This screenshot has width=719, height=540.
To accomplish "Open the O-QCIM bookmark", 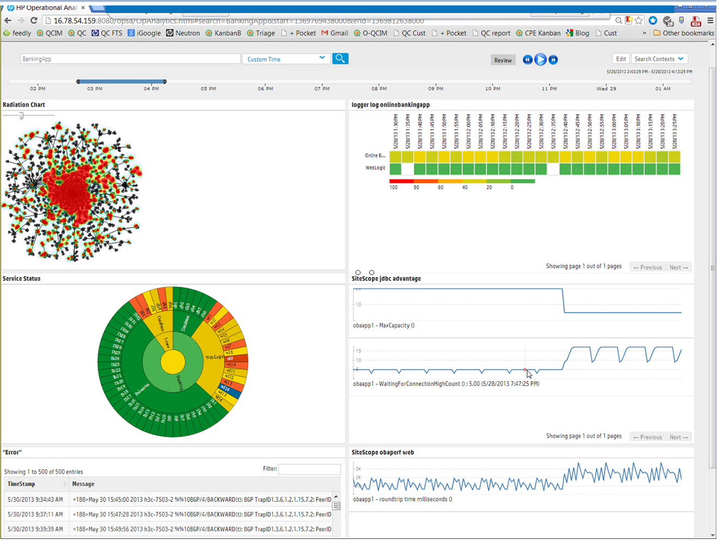I will pyautogui.click(x=370, y=33).
